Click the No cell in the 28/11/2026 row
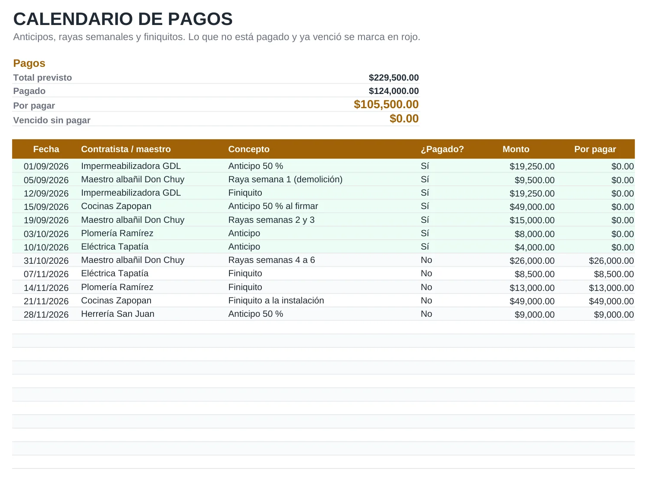 point(427,314)
